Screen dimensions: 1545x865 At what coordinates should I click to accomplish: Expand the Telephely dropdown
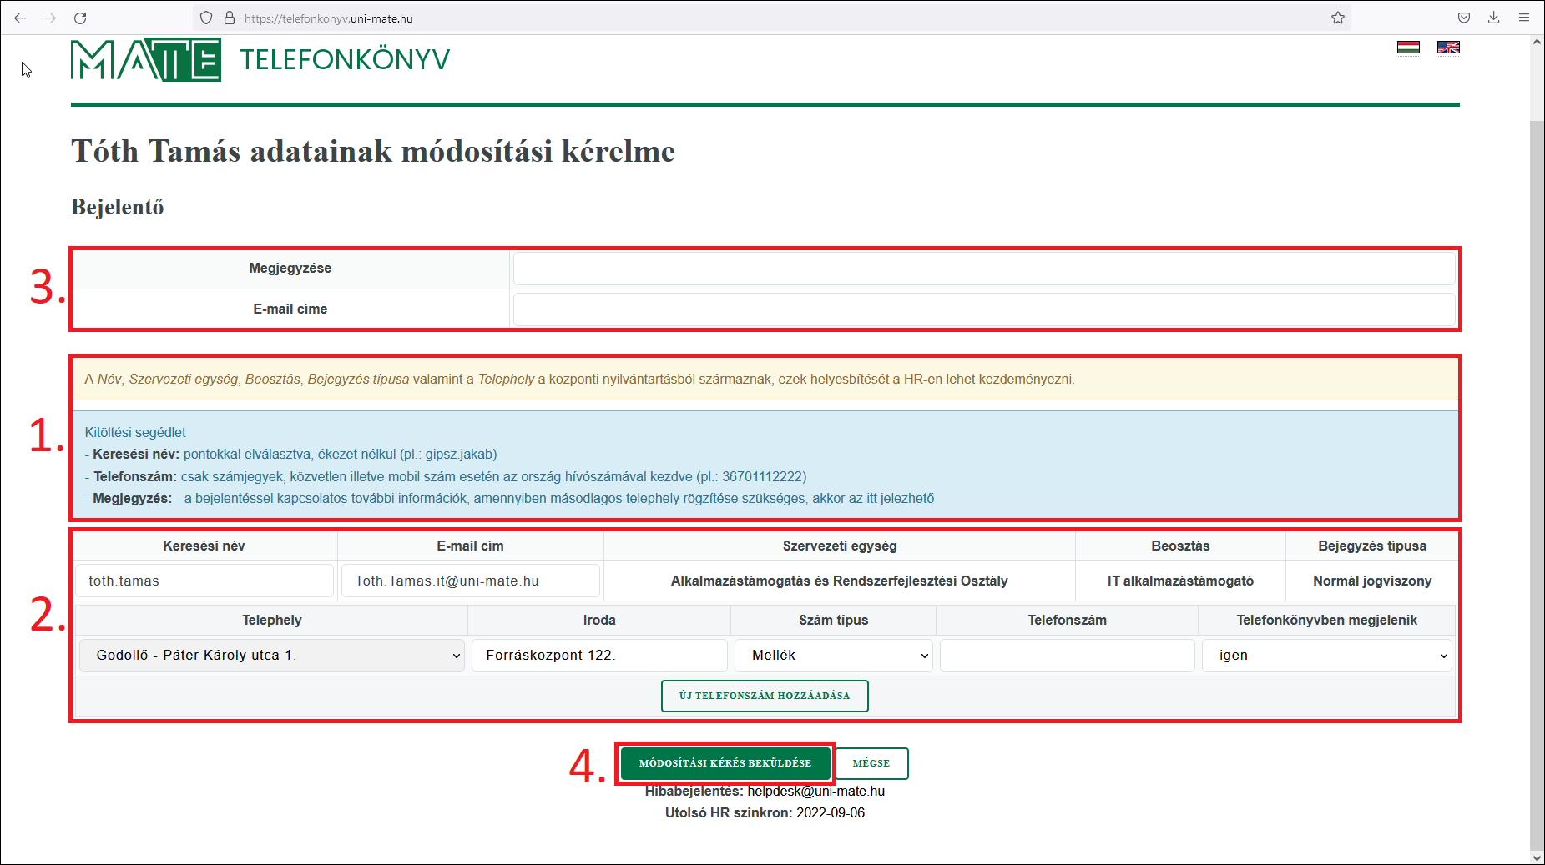point(271,656)
